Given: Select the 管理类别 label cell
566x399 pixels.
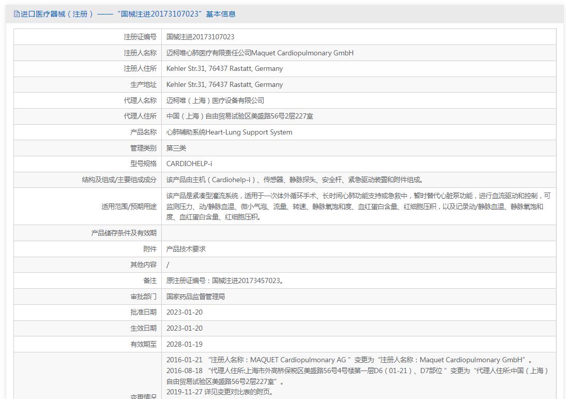Looking at the screenshot, I should [x=88, y=148].
